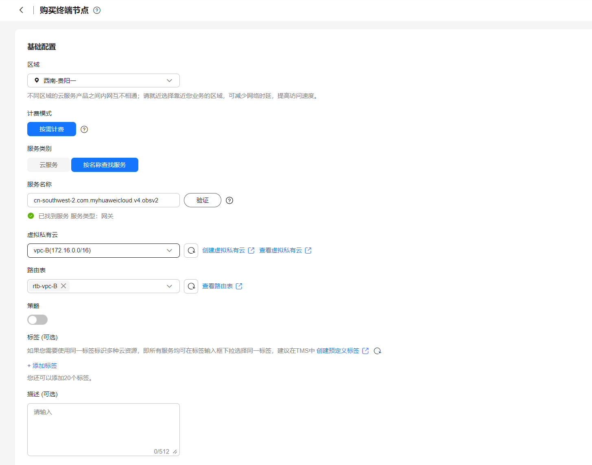Open 创建预定义标签 link
Viewport: 592px width, 465px height.
click(x=338, y=351)
